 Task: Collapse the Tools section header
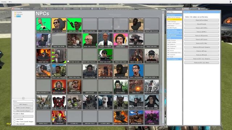[174, 38]
